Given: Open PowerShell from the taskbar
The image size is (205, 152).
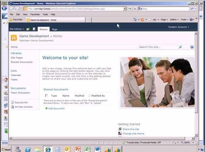Looking at the screenshot, I should coord(28,149).
